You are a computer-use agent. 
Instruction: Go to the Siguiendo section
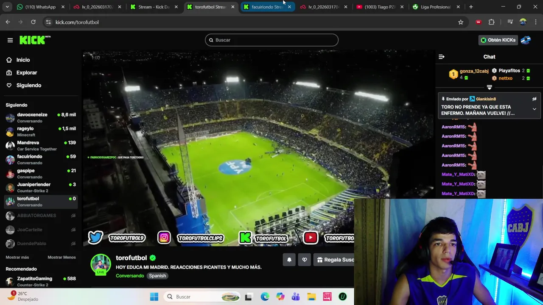coord(28,85)
